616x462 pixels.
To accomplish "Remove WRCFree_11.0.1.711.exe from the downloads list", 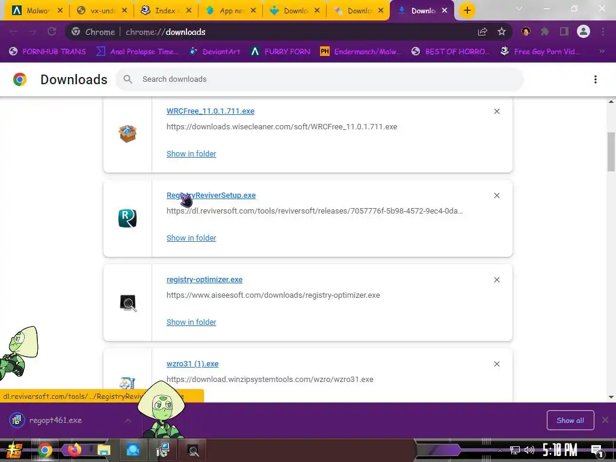I will (x=496, y=111).
